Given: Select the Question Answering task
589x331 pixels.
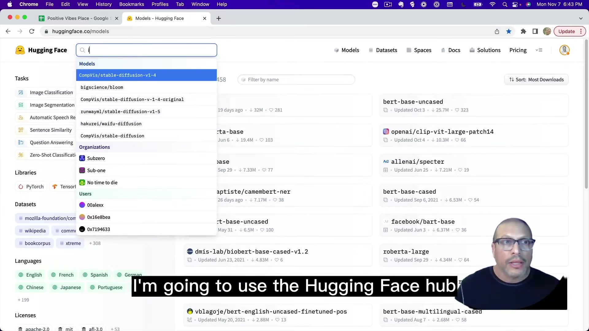Looking at the screenshot, I should (x=46, y=143).
